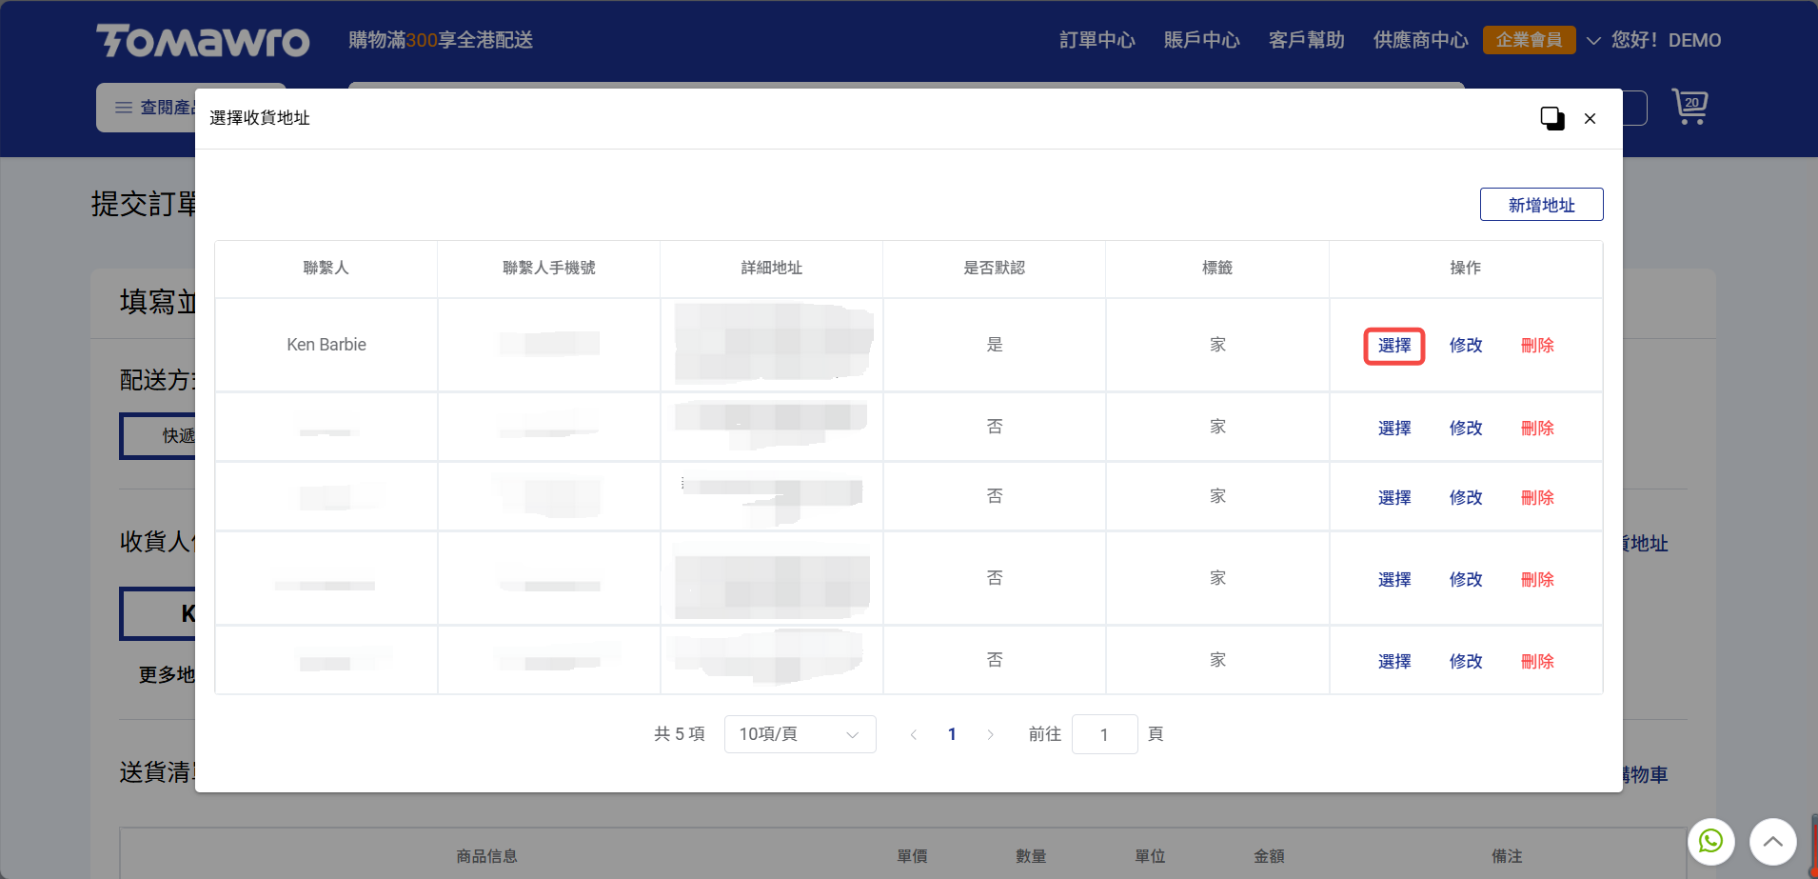Open the 訂單中心 menu
This screenshot has height=879, width=1818.
pos(1097,40)
